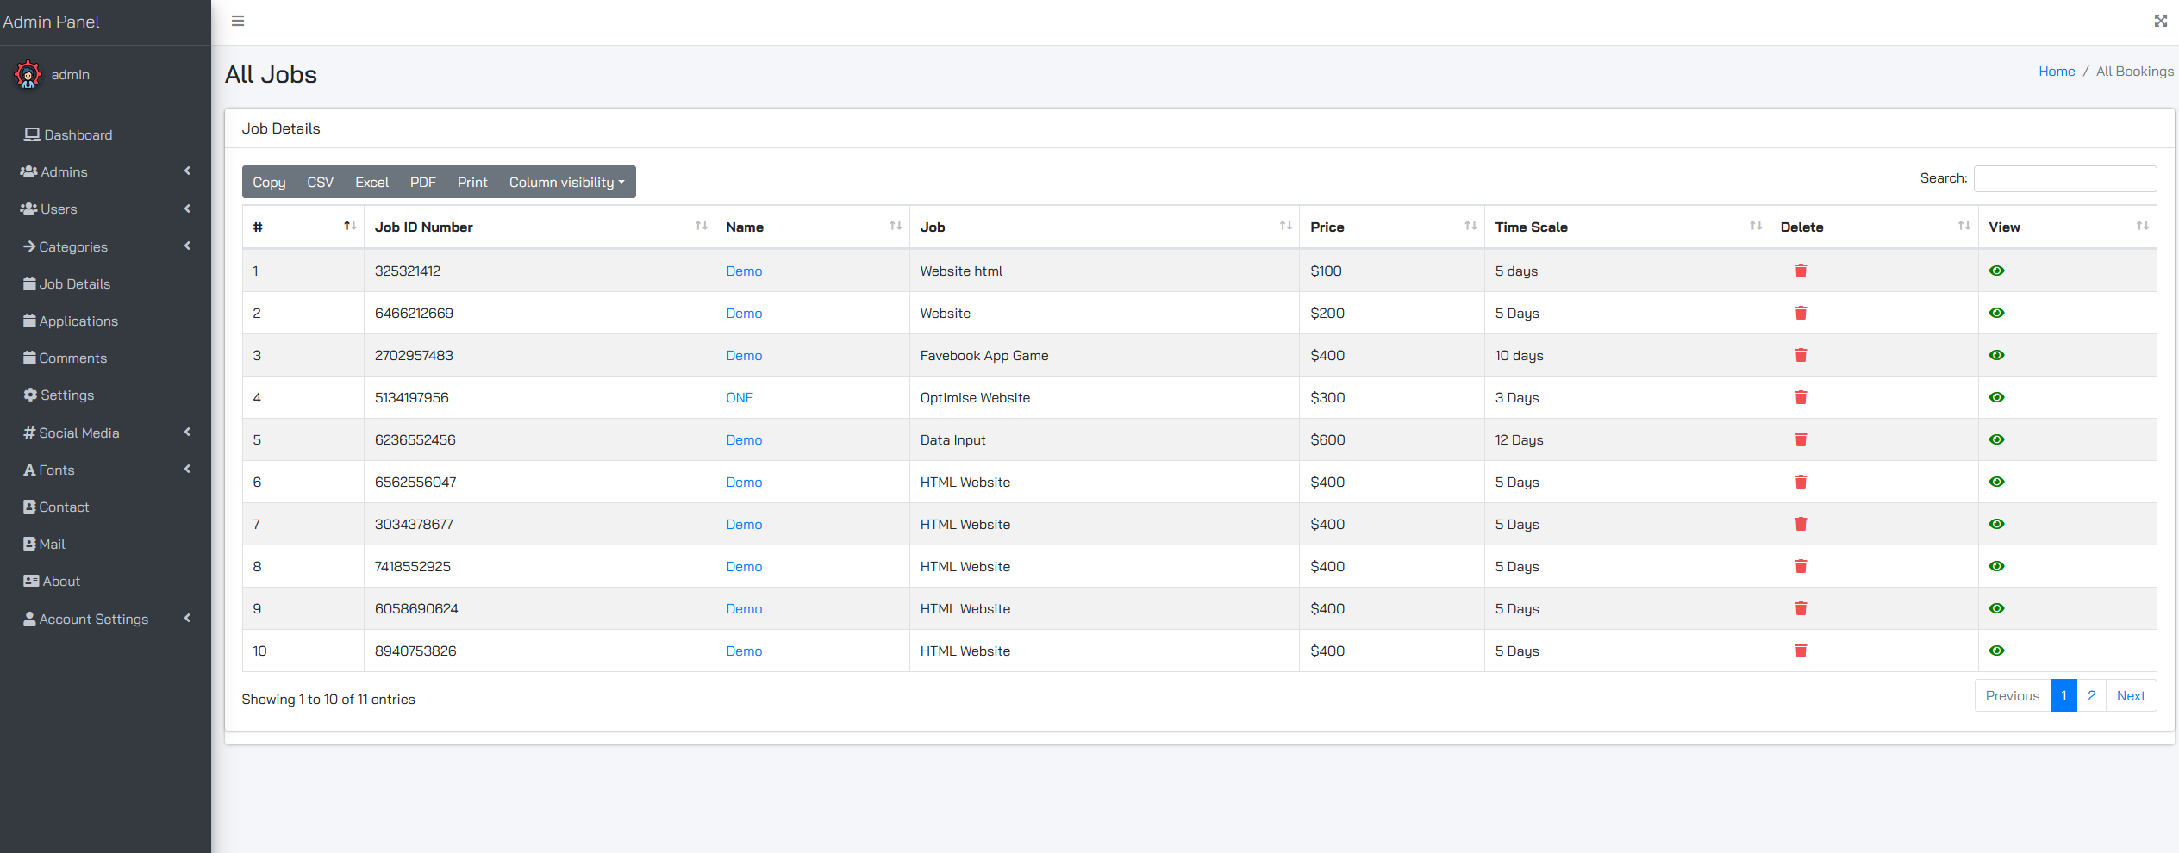This screenshot has width=2179, height=853.
Task: Click the Search input field
Action: 2064,178
